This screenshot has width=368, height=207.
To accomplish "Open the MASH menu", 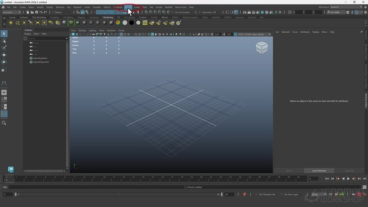I will click(129, 7).
